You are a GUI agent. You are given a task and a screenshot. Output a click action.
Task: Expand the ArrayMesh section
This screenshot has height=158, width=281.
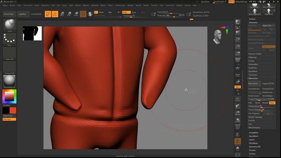[254, 133]
